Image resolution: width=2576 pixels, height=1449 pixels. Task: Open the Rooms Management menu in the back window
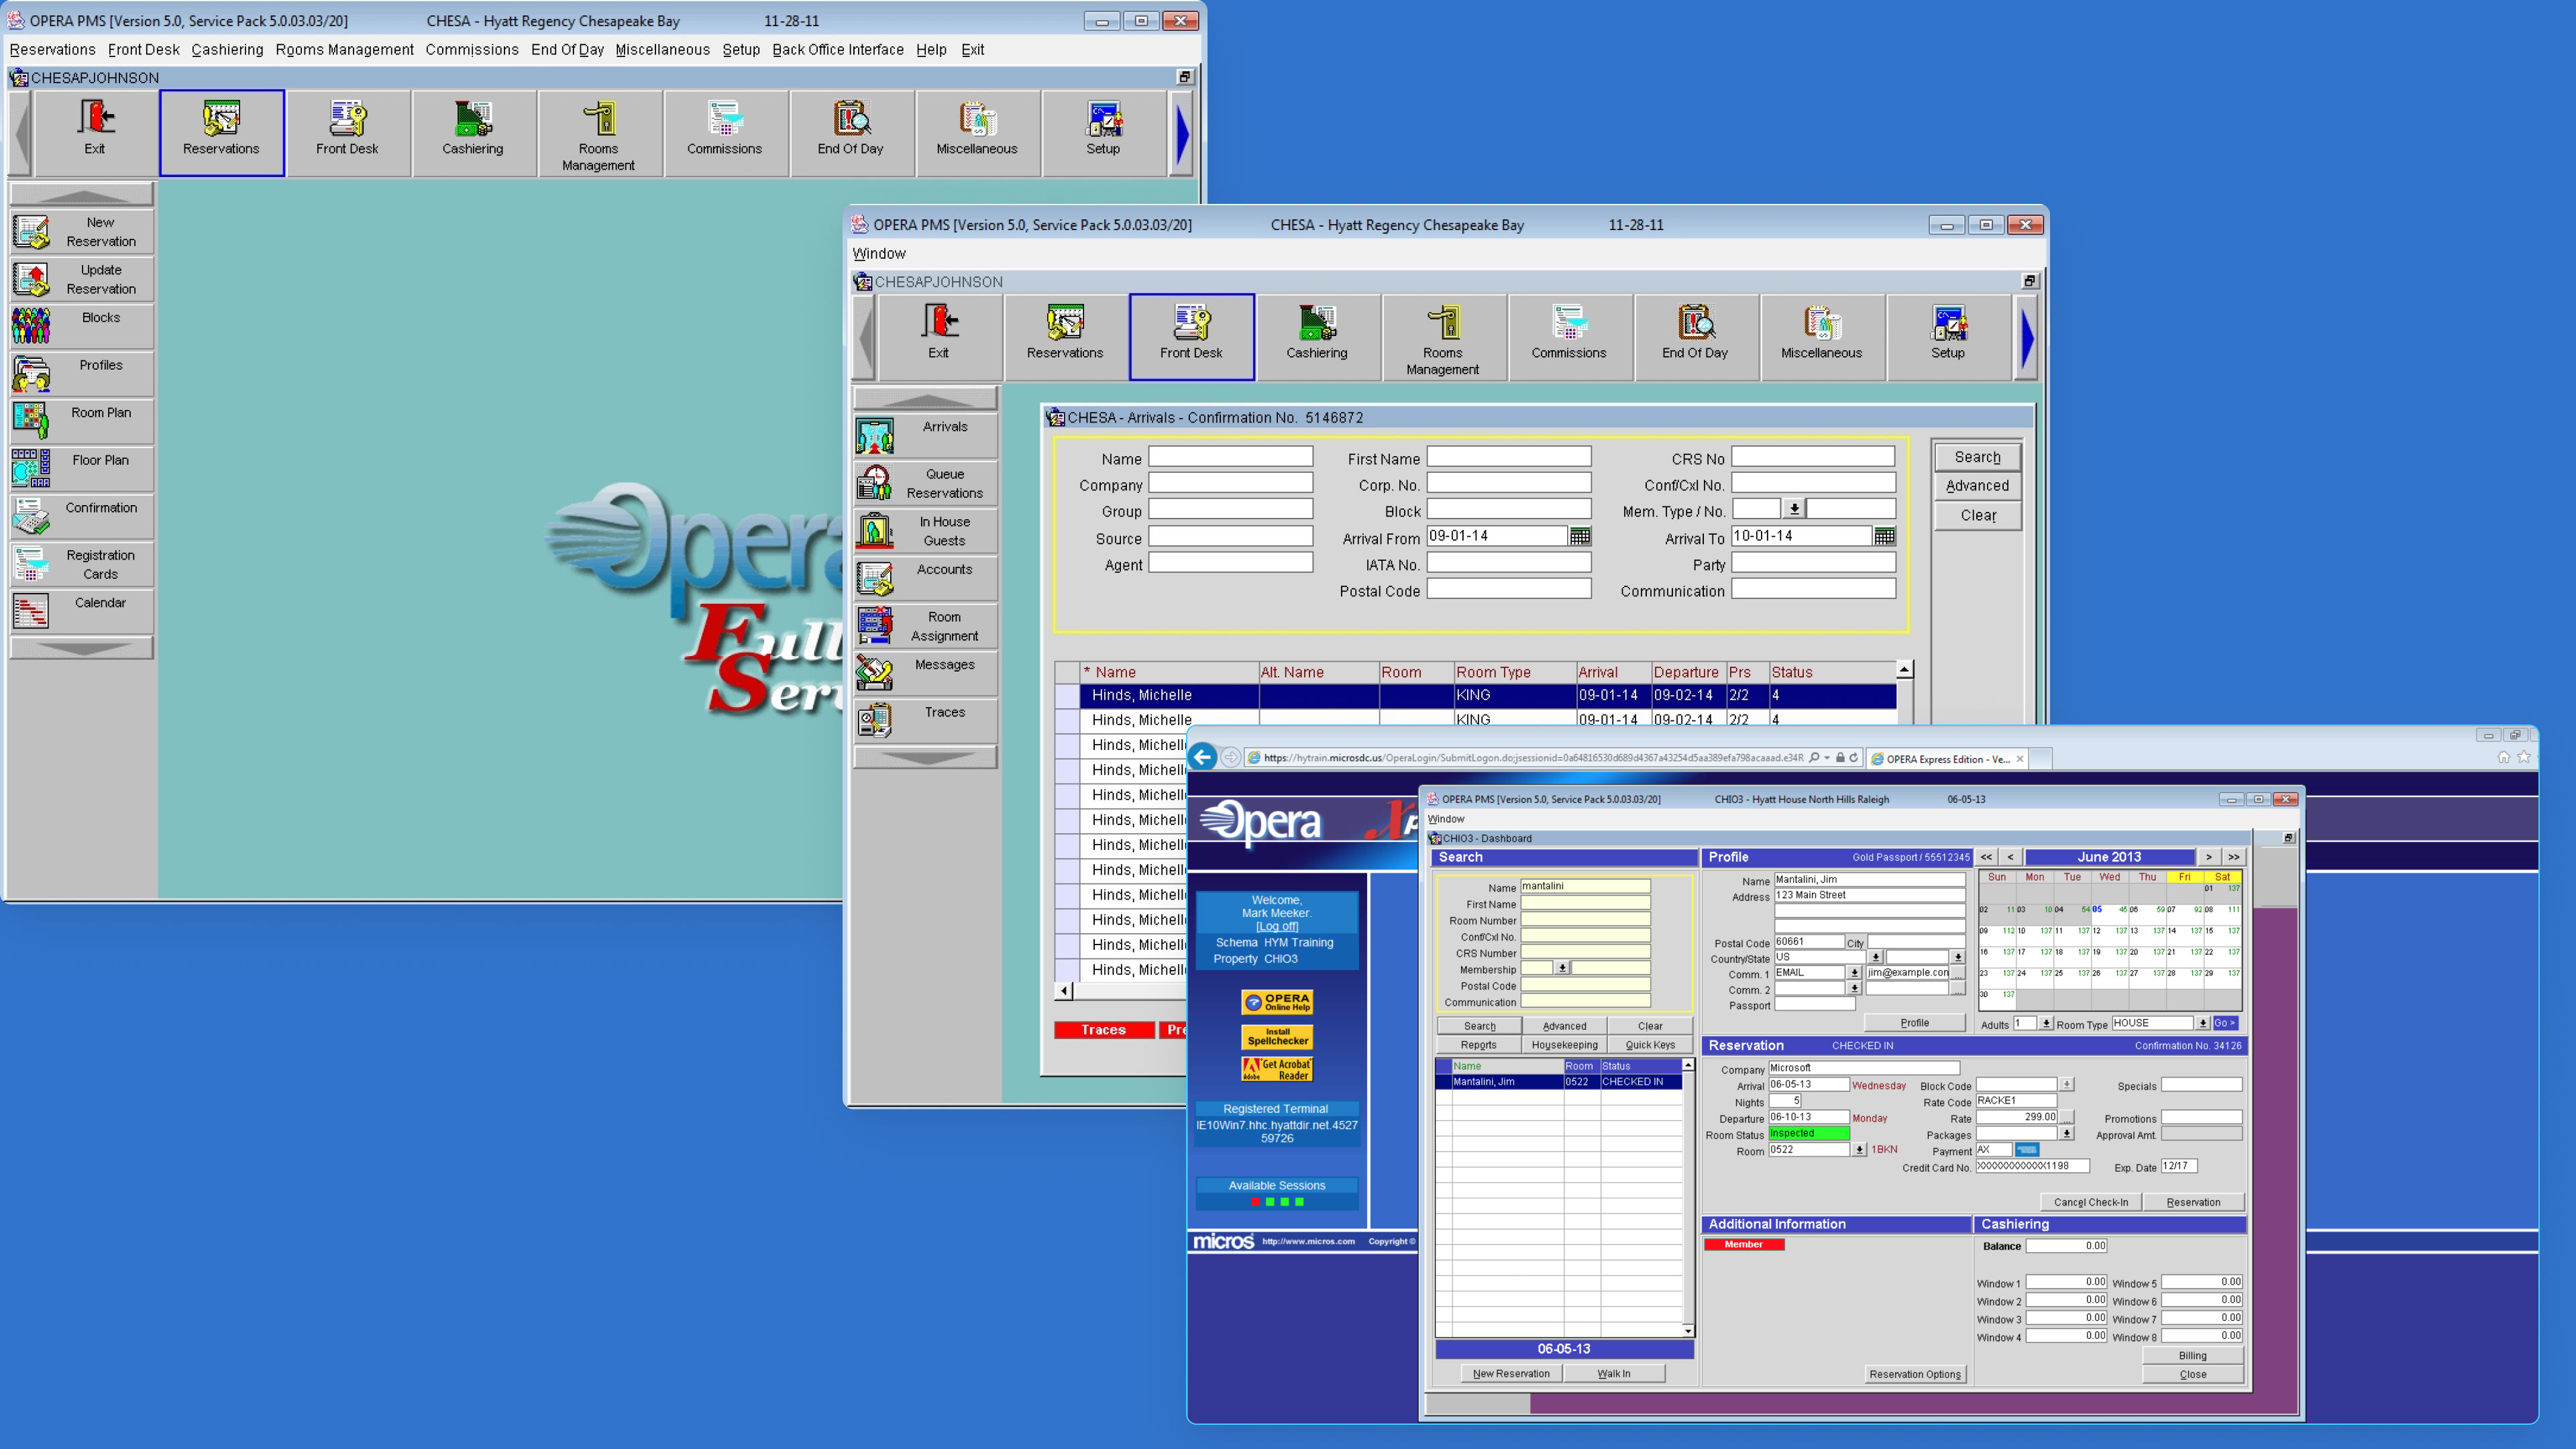pyautogui.click(x=345, y=49)
